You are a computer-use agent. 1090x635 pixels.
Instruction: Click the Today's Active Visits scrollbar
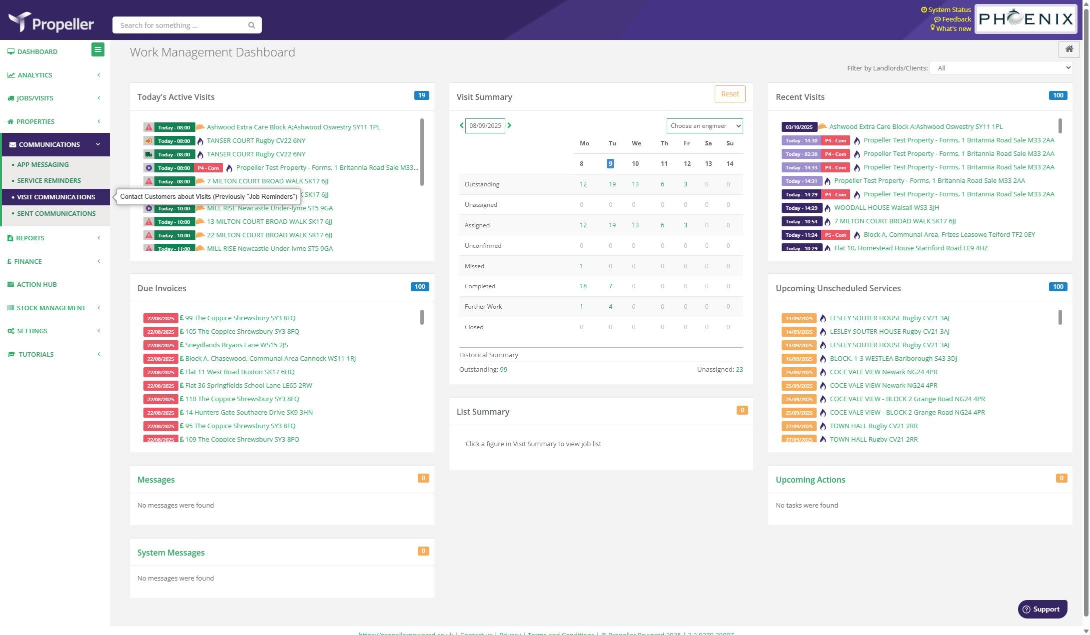422,151
